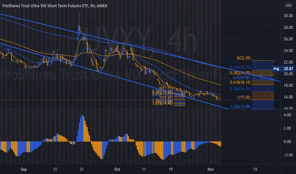Click the 15 date label on time axis
Screen dimensions: 296x174
255,169
